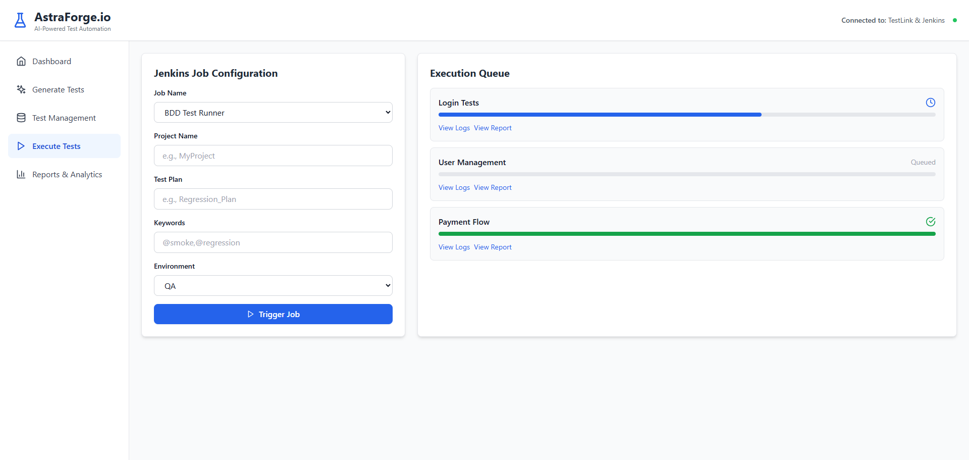Image resolution: width=969 pixels, height=460 pixels.
Task: Navigate to Reports & Analytics
Action: 64,174
